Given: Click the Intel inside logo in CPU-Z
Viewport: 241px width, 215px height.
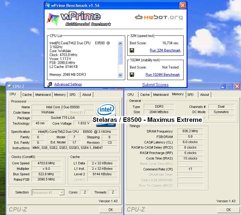Looking at the screenshot, I should click(x=106, y=115).
